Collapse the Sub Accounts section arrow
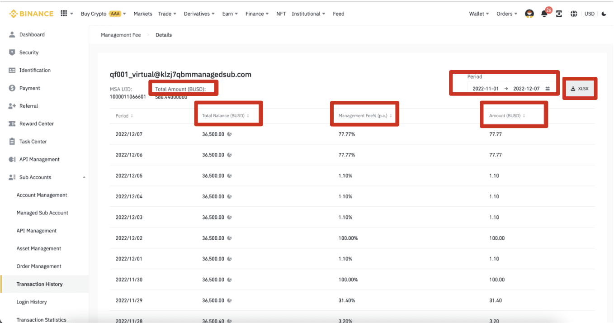The height and width of the screenshot is (323, 614). click(84, 177)
